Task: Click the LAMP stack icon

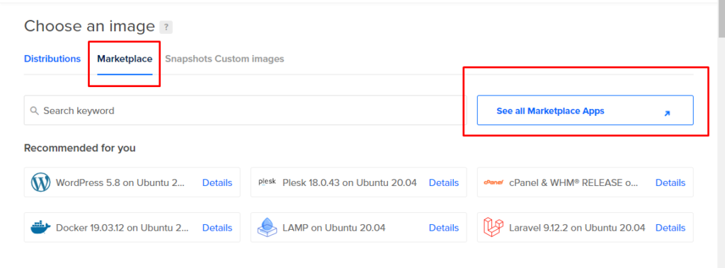Action: pyautogui.click(x=267, y=227)
